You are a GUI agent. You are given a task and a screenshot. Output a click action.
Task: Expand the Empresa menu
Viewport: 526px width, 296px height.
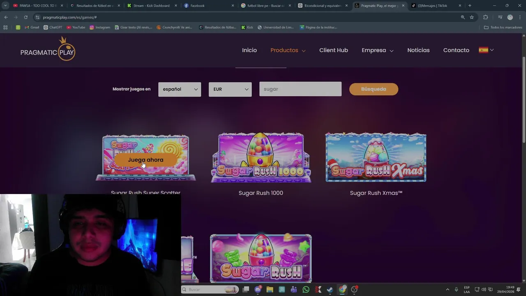click(377, 50)
